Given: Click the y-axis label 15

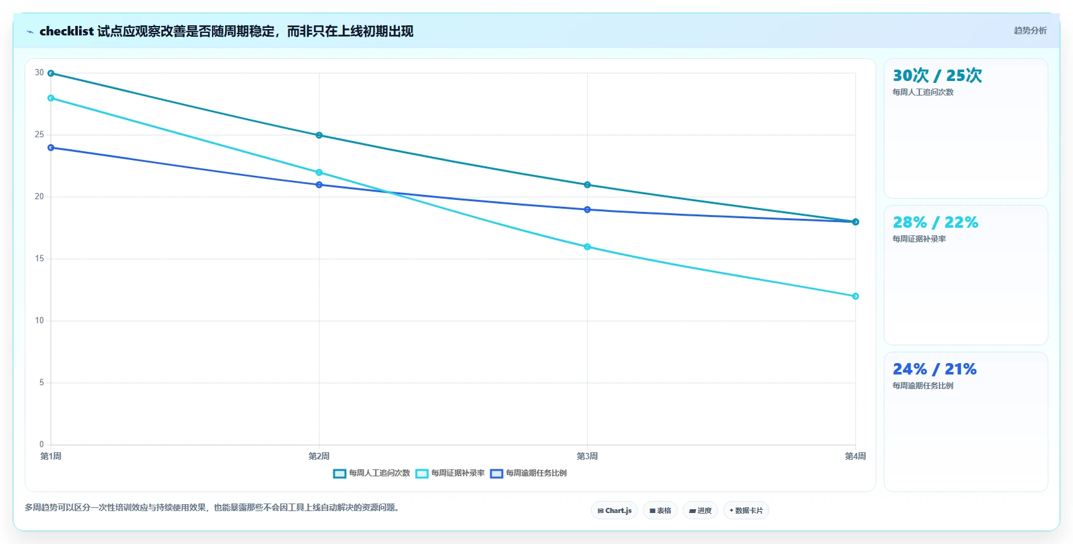Looking at the screenshot, I should tap(39, 259).
